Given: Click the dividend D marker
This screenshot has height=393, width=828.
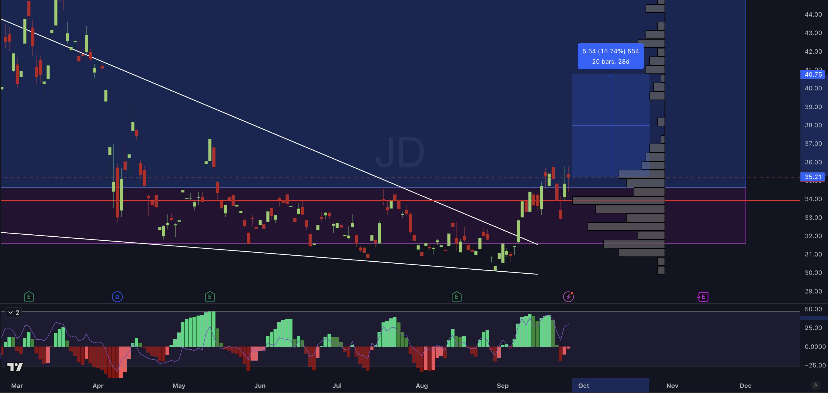Looking at the screenshot, I should tap(117, 296).
